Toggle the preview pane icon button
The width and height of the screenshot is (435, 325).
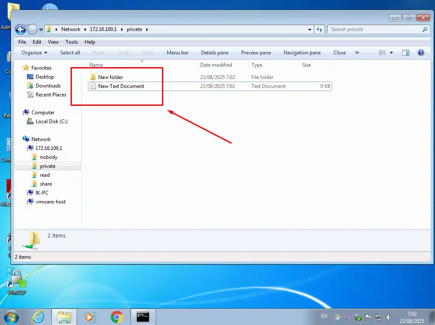pos(406,53)
